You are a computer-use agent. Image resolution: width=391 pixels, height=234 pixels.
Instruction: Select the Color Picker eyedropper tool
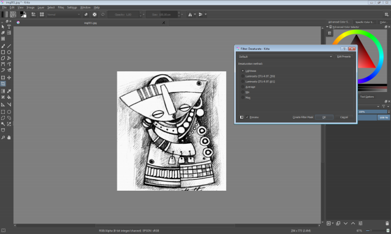tap(9, 91)
